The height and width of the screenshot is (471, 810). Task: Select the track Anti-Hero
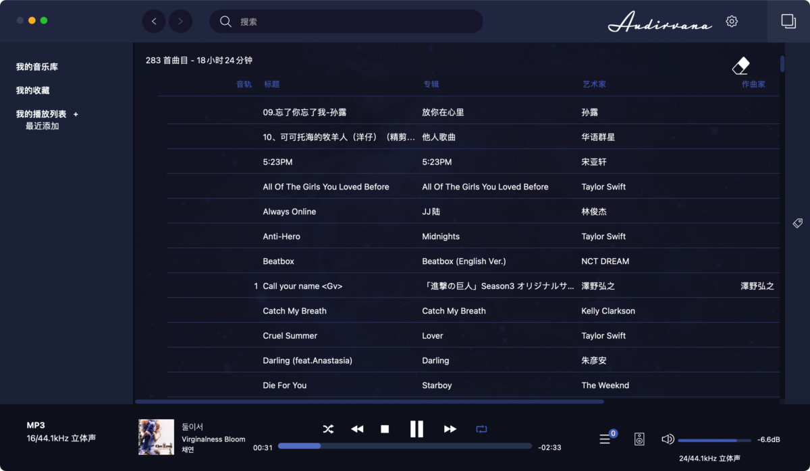281,237
